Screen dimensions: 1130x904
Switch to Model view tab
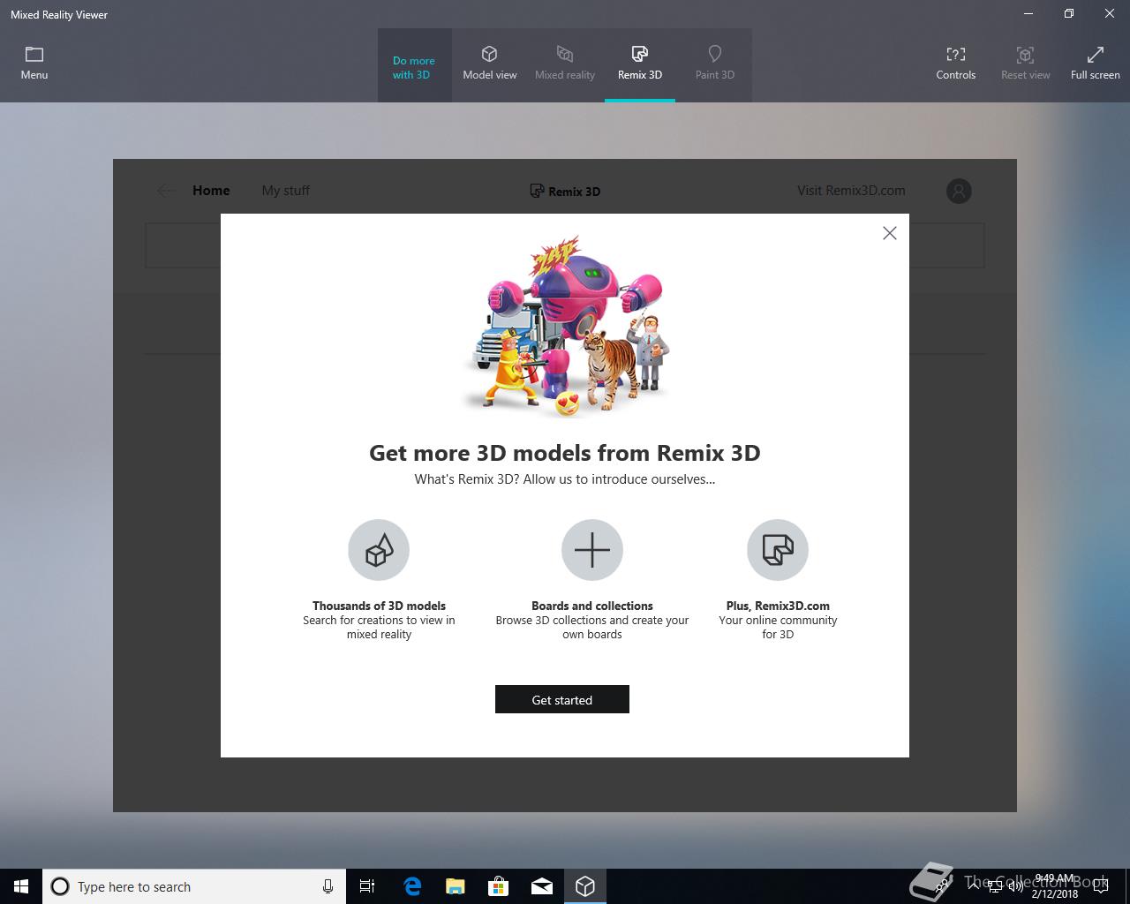(x=490, y=64)
